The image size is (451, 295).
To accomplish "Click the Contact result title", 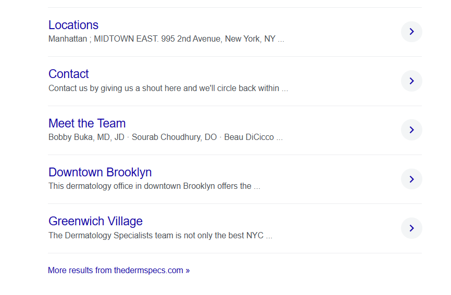I will coord(69,74).
